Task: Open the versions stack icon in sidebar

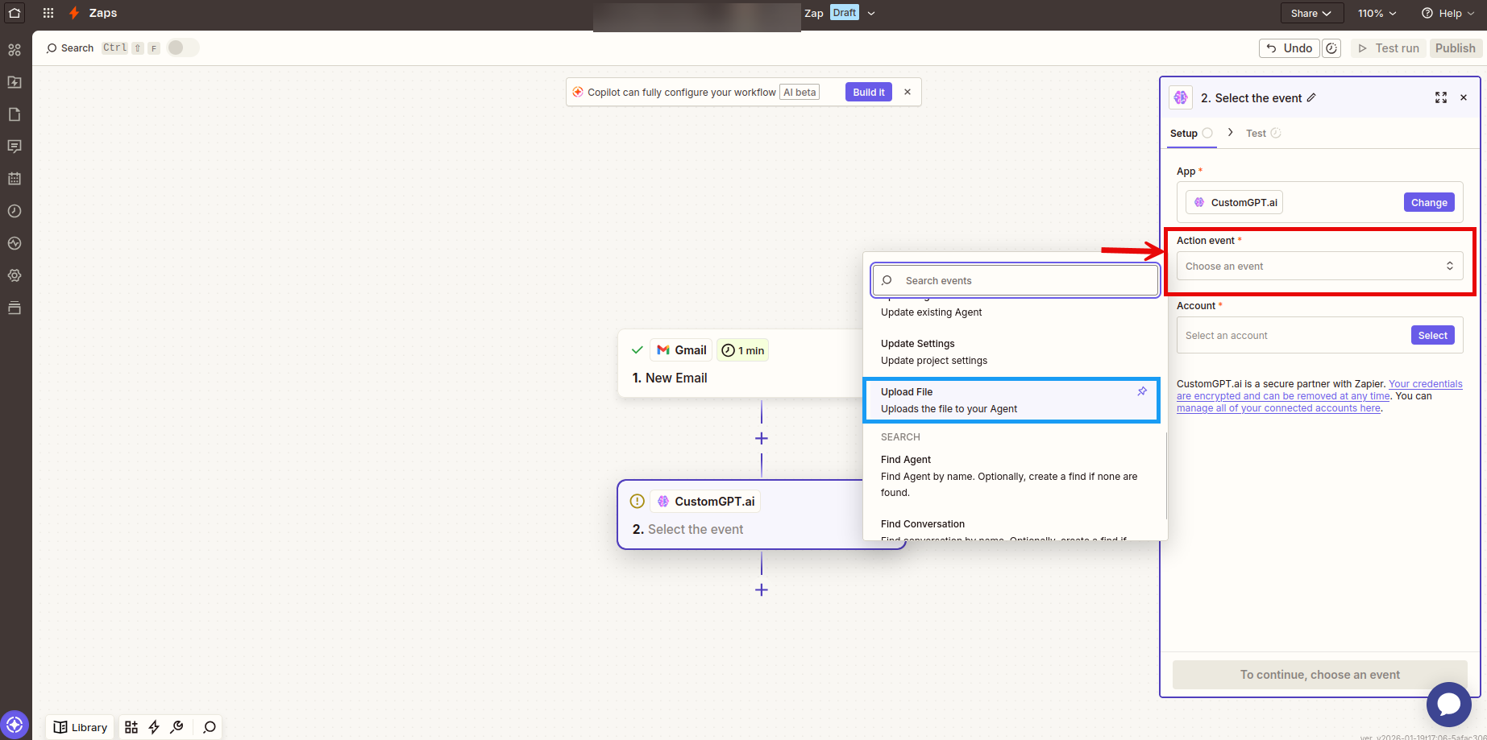Action: (15, 308)
